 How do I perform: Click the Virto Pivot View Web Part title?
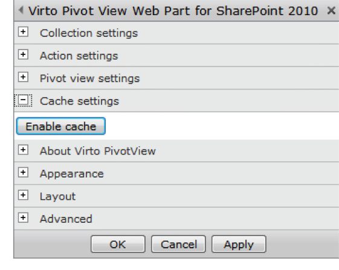click(173, 11)
